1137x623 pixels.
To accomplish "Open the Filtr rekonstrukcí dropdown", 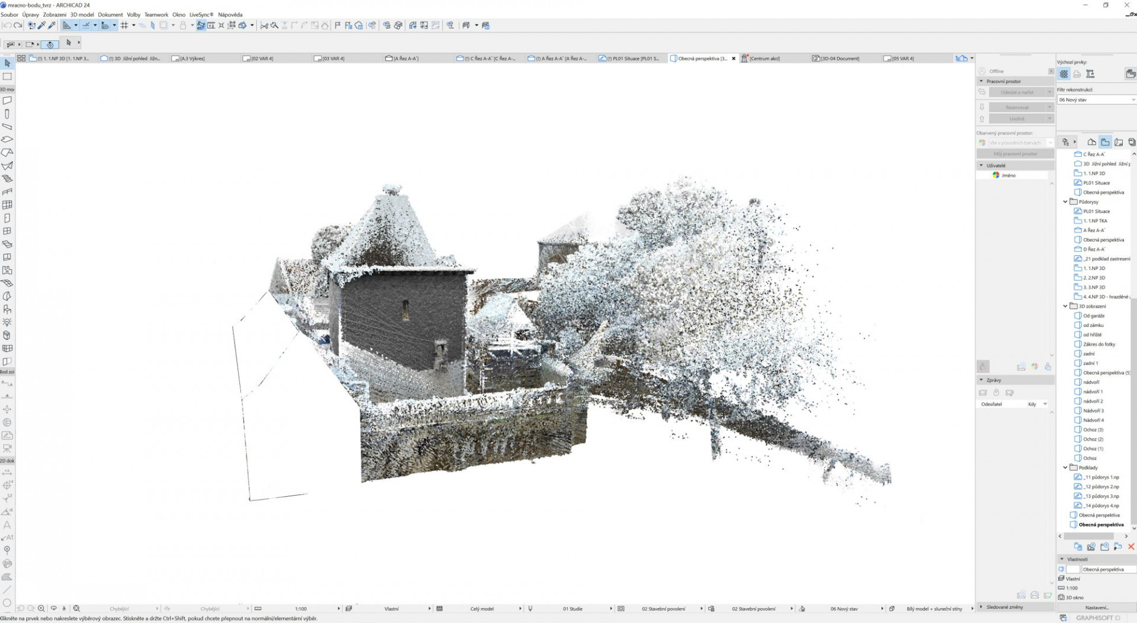I will point(1096,100).
